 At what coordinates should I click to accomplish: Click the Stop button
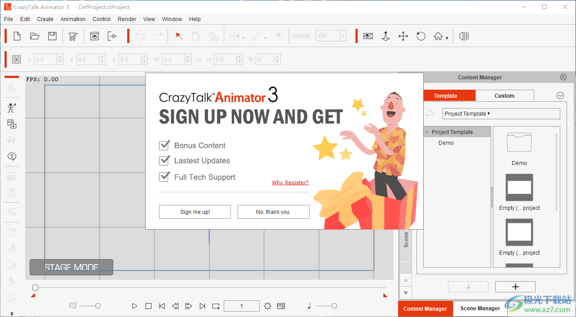(148, 306)
